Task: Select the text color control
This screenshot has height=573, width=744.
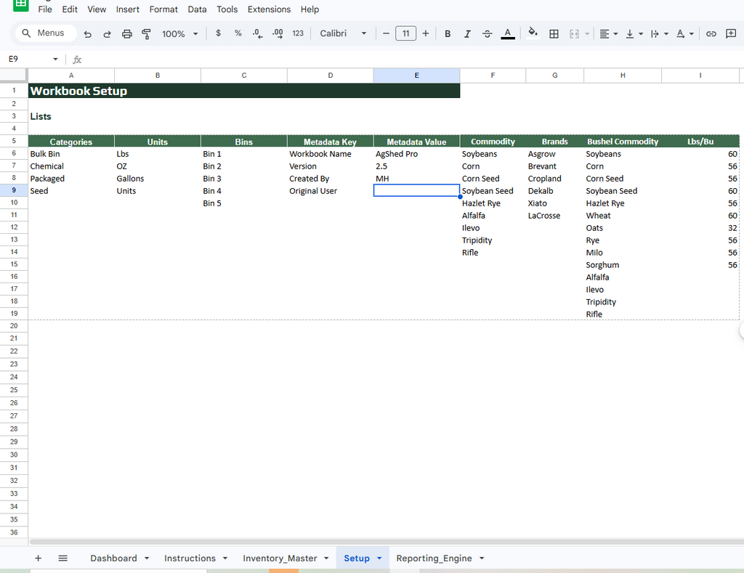Action: click(x=507, y=33)
